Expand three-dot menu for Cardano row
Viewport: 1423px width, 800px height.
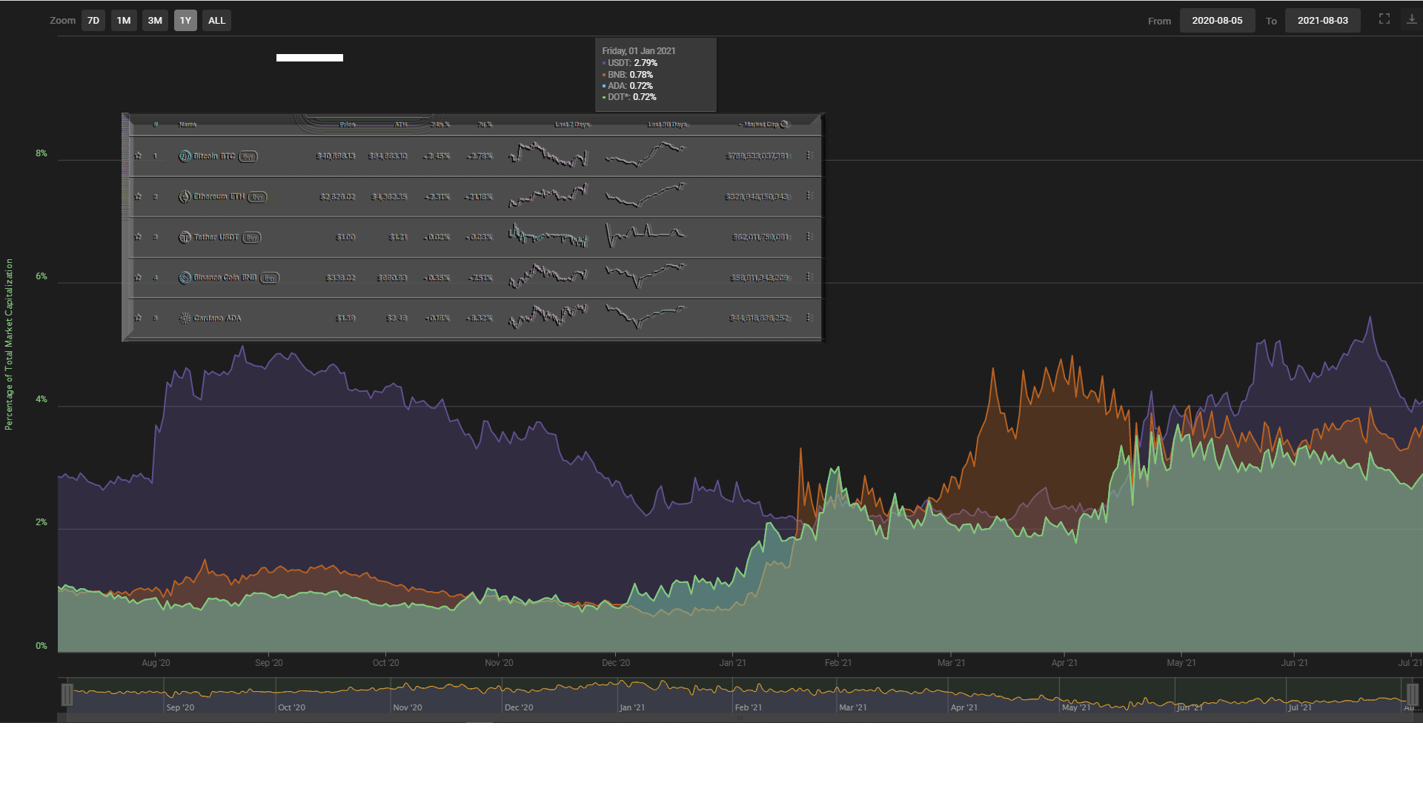pos(809,319)
